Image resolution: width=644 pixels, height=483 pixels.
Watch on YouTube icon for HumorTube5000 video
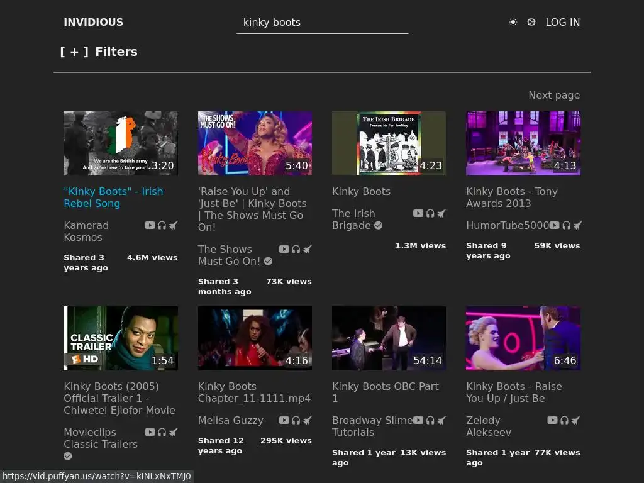pos(555,225)
